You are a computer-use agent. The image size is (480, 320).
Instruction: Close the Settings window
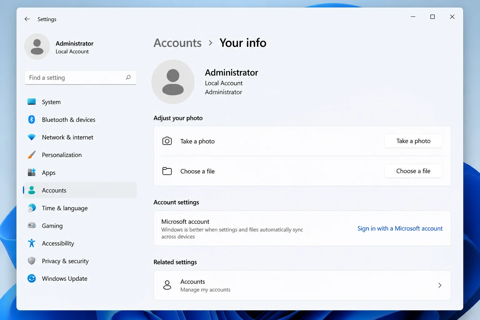[452, 17]
